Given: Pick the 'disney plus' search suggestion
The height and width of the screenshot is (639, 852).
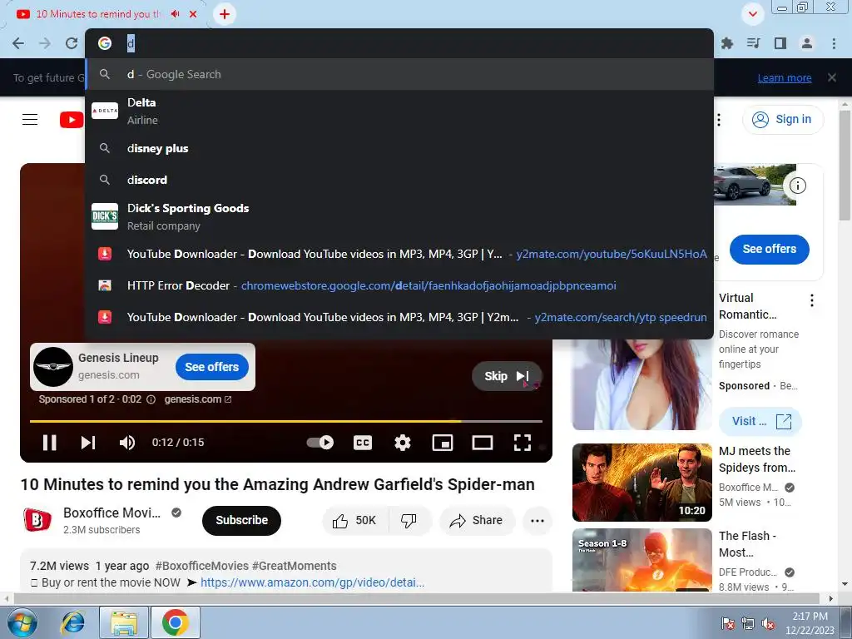Looking at the screenshot, I should coord(399,148).
